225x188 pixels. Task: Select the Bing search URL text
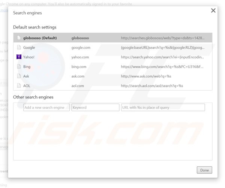click(162, 67)
